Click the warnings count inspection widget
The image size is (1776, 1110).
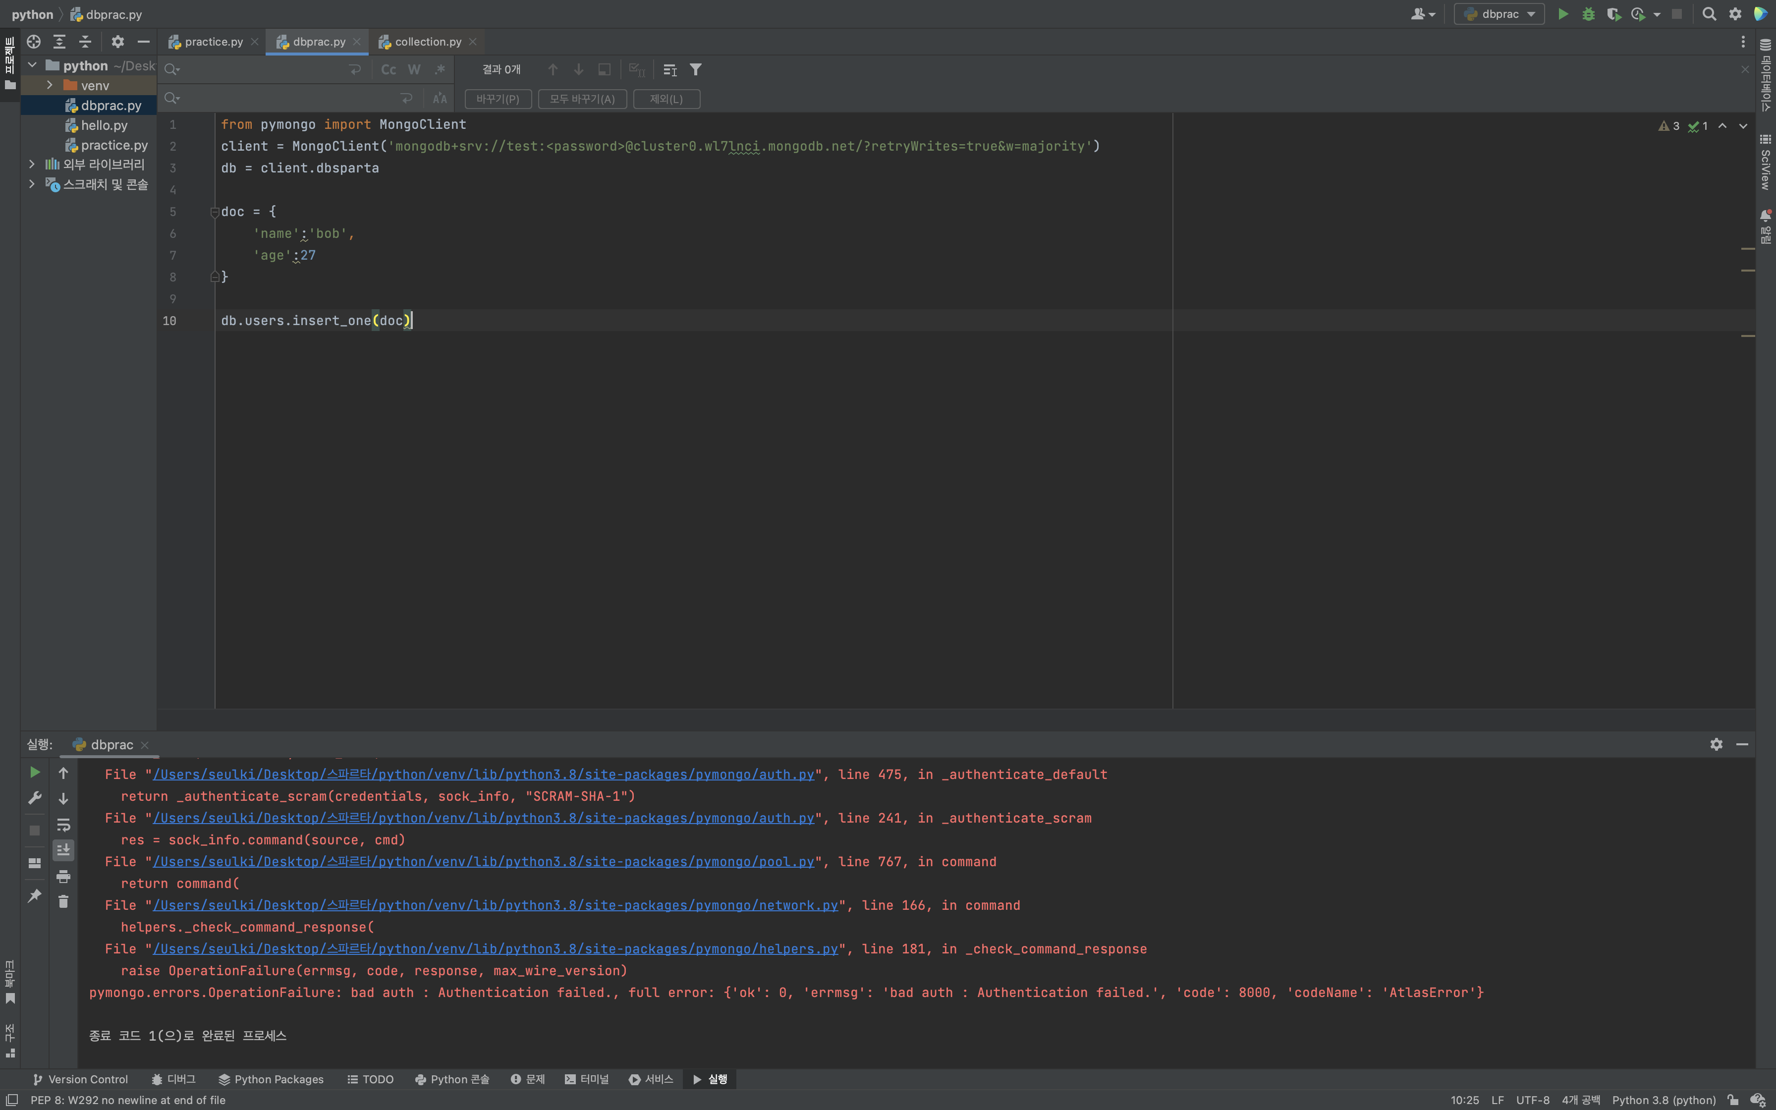click(x=1669, y=126)
